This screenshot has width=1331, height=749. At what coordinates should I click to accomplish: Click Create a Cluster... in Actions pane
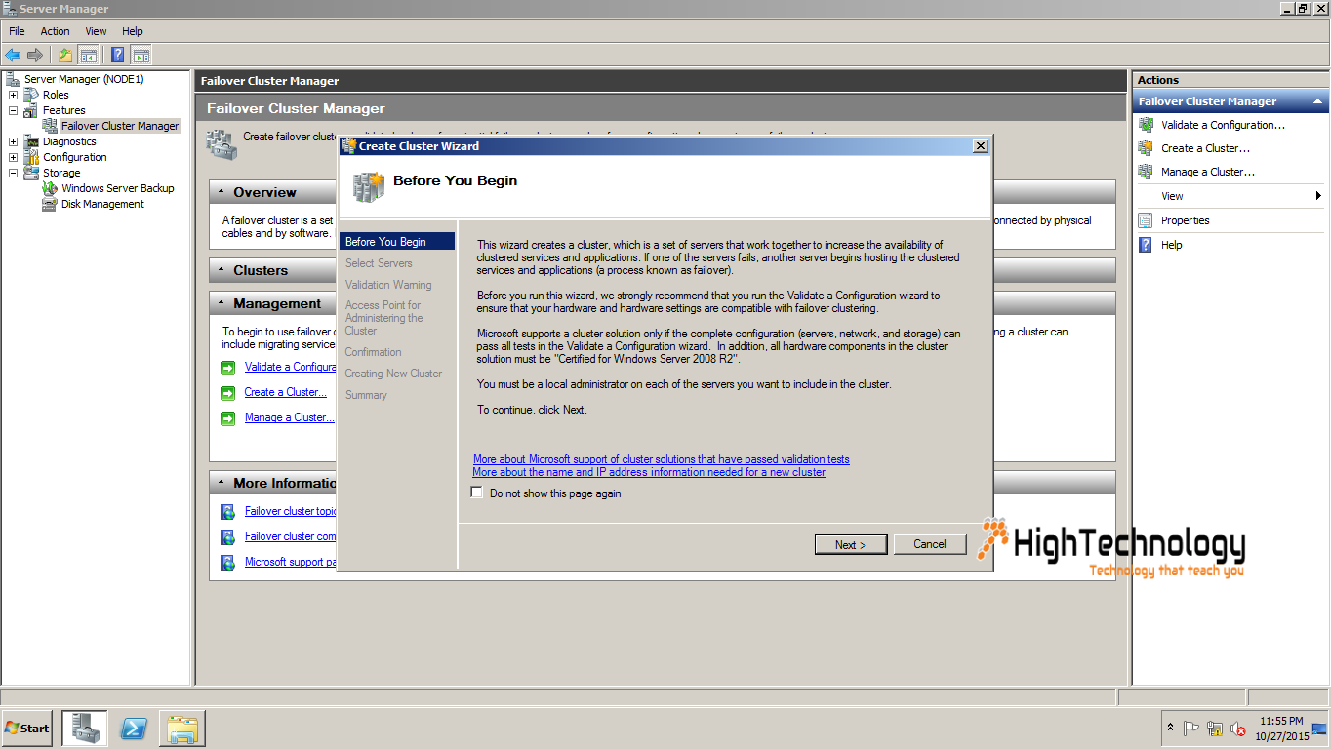[1206, 148]
